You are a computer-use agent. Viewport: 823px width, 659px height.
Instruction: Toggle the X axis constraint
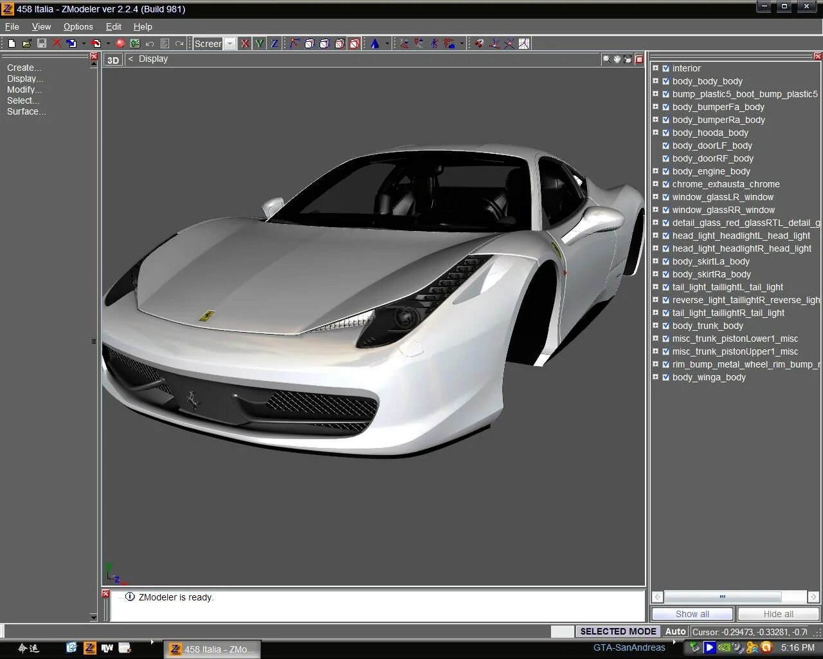245,44
